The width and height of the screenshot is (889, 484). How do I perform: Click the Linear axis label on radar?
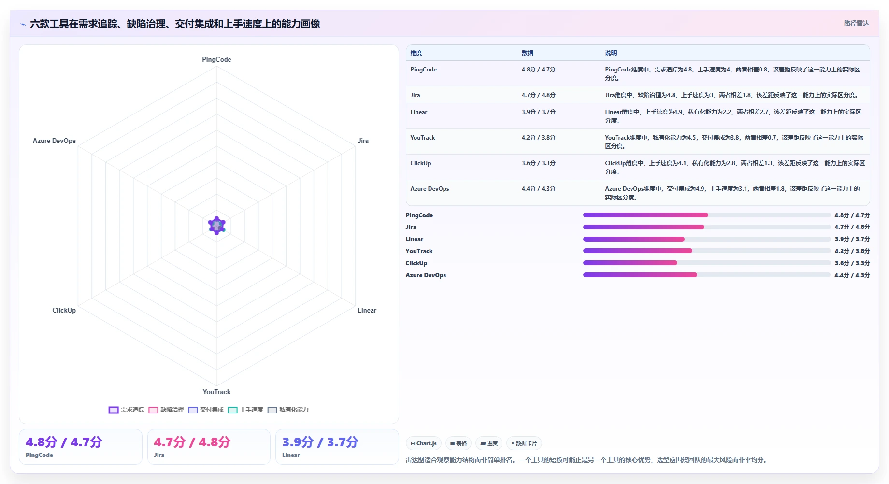click(367, 310)
